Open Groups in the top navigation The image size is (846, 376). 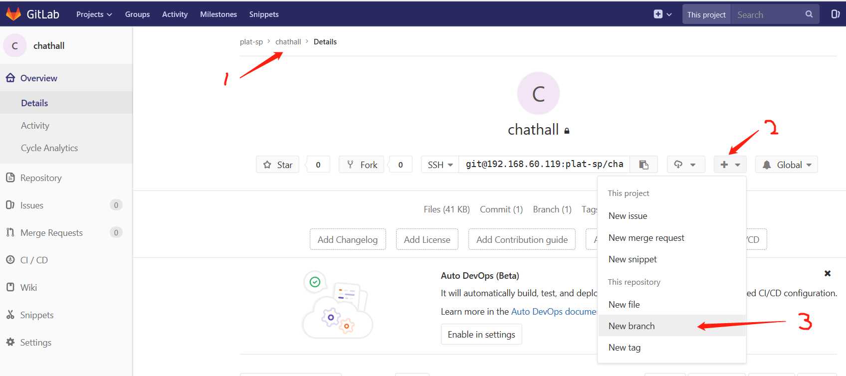tap(137, 14)
